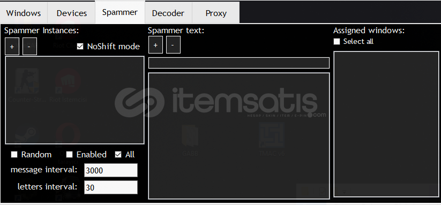Click the 'letters interval:' label

tap(47, 186)
